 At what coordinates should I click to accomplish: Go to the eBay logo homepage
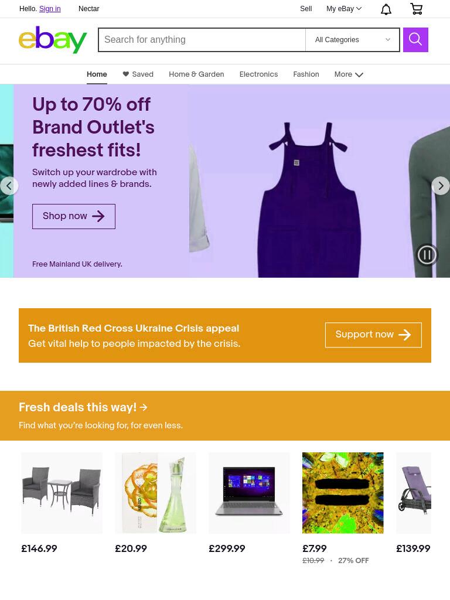[53, 39]
